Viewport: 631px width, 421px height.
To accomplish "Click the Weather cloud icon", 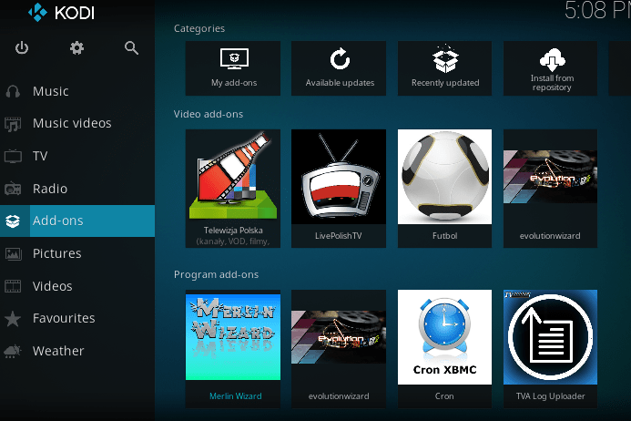I will coord(13,351).
